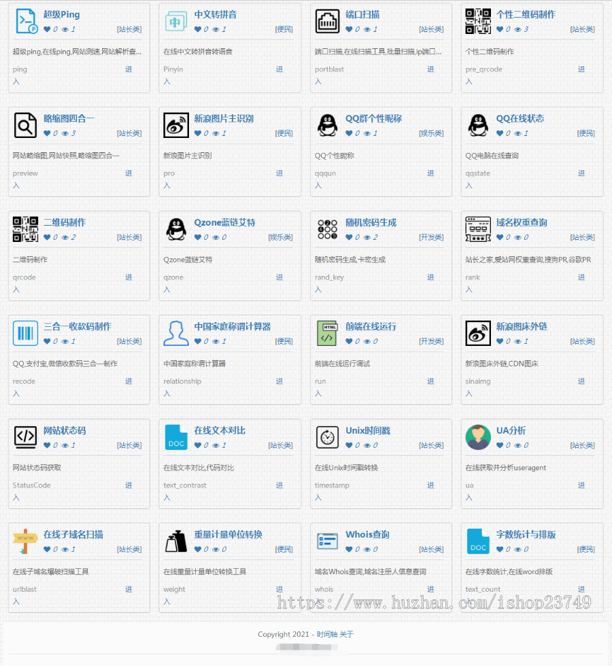This screenshot has width=612, height=666.
Task: Click the 二维码制作 QR code icon
Action: click(x=26, y=230)
